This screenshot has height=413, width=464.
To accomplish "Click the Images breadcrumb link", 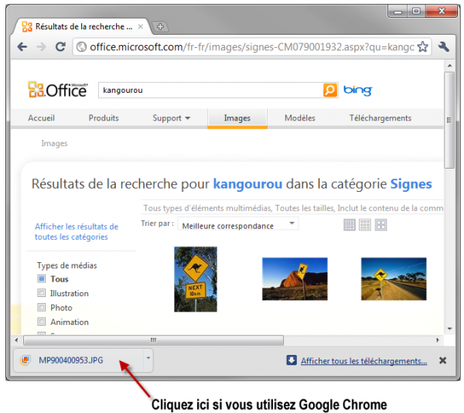I will click(54, 144).
